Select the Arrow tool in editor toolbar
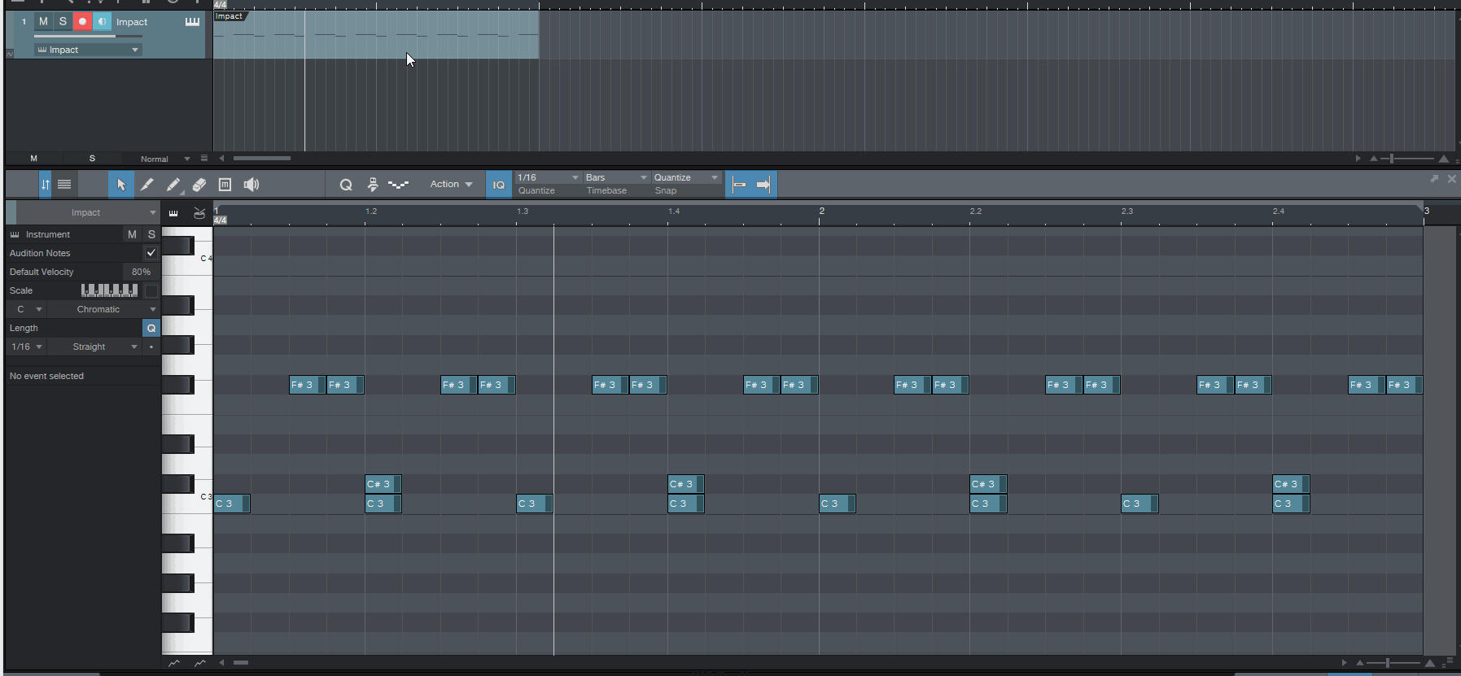The width and height of the screenshot is (1461, 676). pyautogui.click(x=121, y=185)
